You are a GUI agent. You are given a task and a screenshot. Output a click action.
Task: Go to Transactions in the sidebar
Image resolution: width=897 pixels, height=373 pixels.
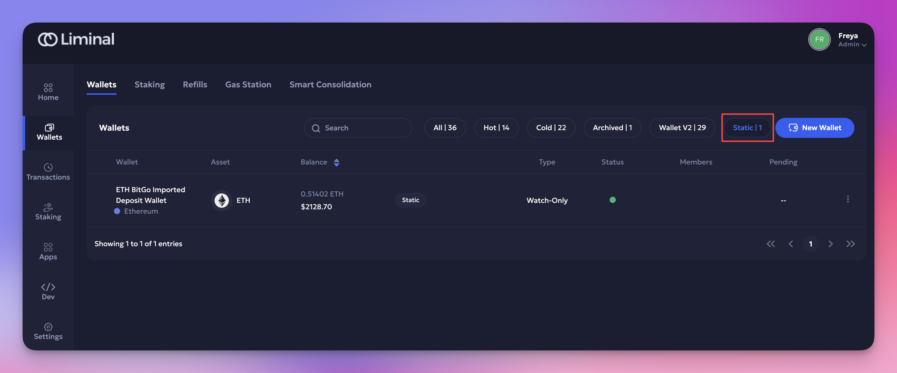[48, 172]
